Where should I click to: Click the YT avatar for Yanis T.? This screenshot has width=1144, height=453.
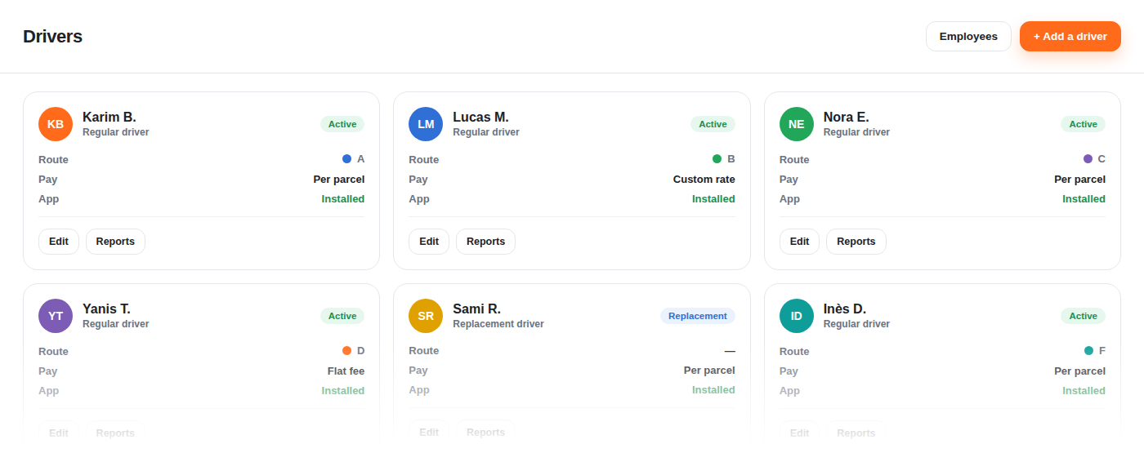click(56, 316)
